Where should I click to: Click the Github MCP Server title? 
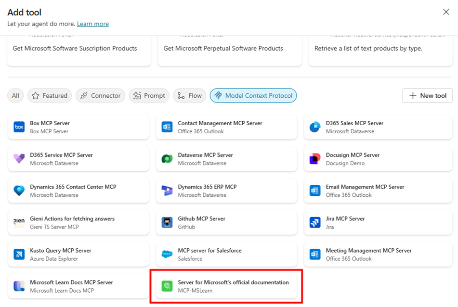202,218
